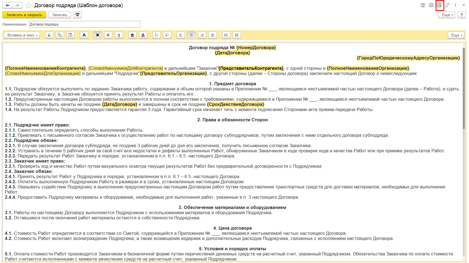Choose text color with red-underlined A
The width and height of the screenshot is (469, 263).
(143, 35)
